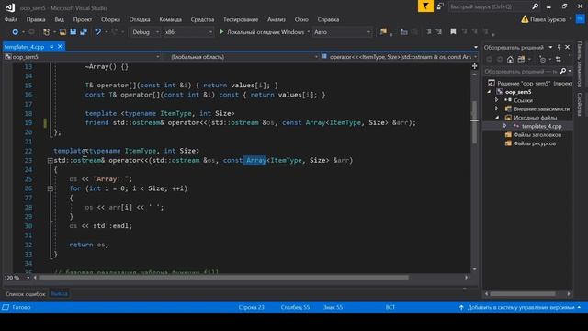The image size is (588, 331).
Task: Click the Comment Out Lines toolbar icon
Action: click(429, 32)
